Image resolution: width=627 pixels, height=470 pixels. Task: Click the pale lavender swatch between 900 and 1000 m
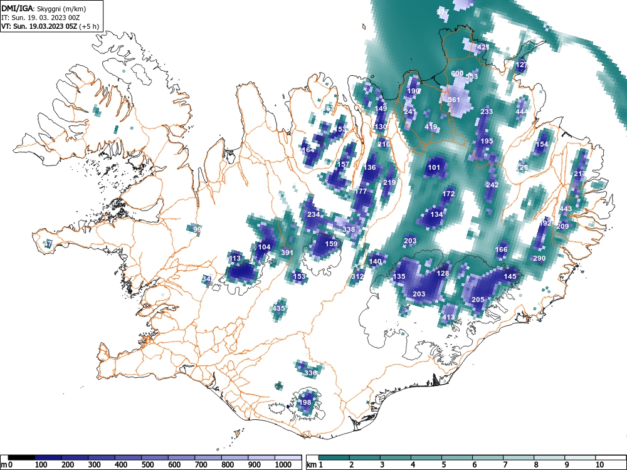261,458
